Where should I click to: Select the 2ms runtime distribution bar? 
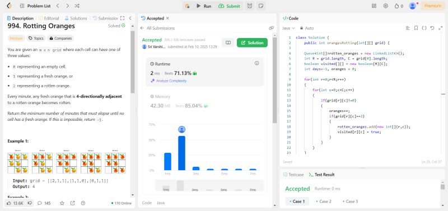click(181, 153)
